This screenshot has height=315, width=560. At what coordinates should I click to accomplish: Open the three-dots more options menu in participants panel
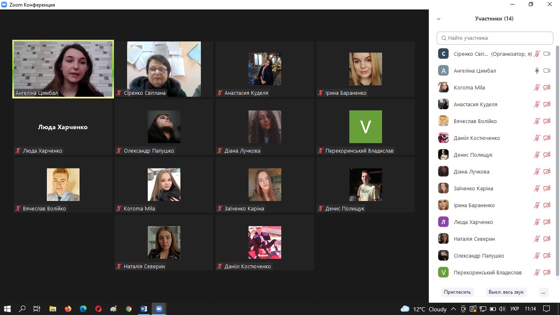543,292
